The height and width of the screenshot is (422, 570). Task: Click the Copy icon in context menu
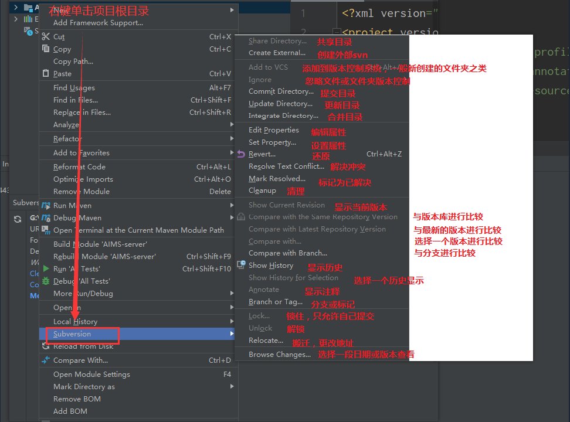tap(45, 49)
